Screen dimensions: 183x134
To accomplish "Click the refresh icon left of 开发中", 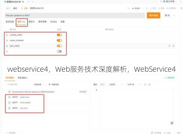I will 128,8.
